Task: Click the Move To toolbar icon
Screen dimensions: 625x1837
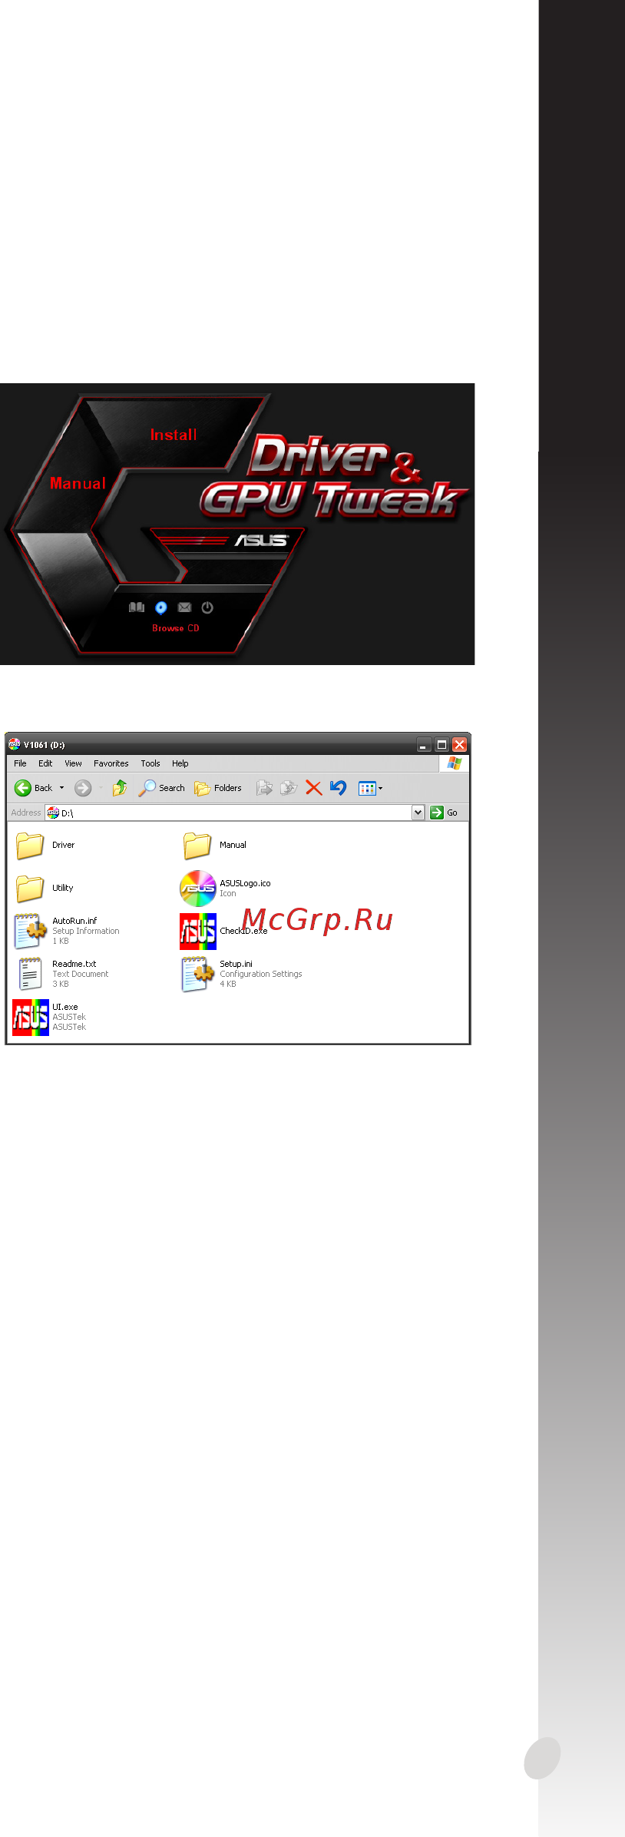Action: [x=264, y=788]
